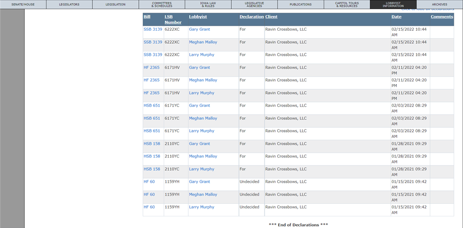Select the Legislation navigation tab
This screenshot has height=228, width=463.
point(116,5)
